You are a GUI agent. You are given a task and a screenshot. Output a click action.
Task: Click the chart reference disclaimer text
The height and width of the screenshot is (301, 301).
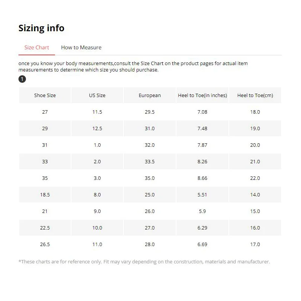[144, 261]
